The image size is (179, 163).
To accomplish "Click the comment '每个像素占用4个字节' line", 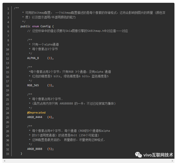I will point(69,131).
